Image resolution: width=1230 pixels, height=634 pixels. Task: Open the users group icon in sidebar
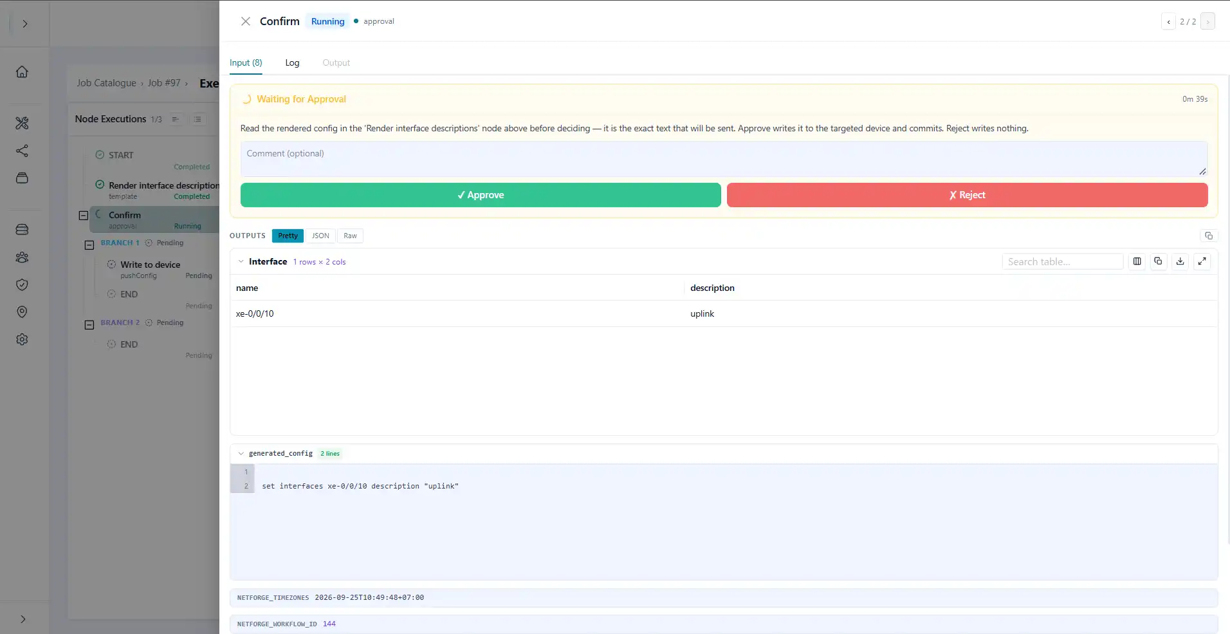[x=22, y=257]
